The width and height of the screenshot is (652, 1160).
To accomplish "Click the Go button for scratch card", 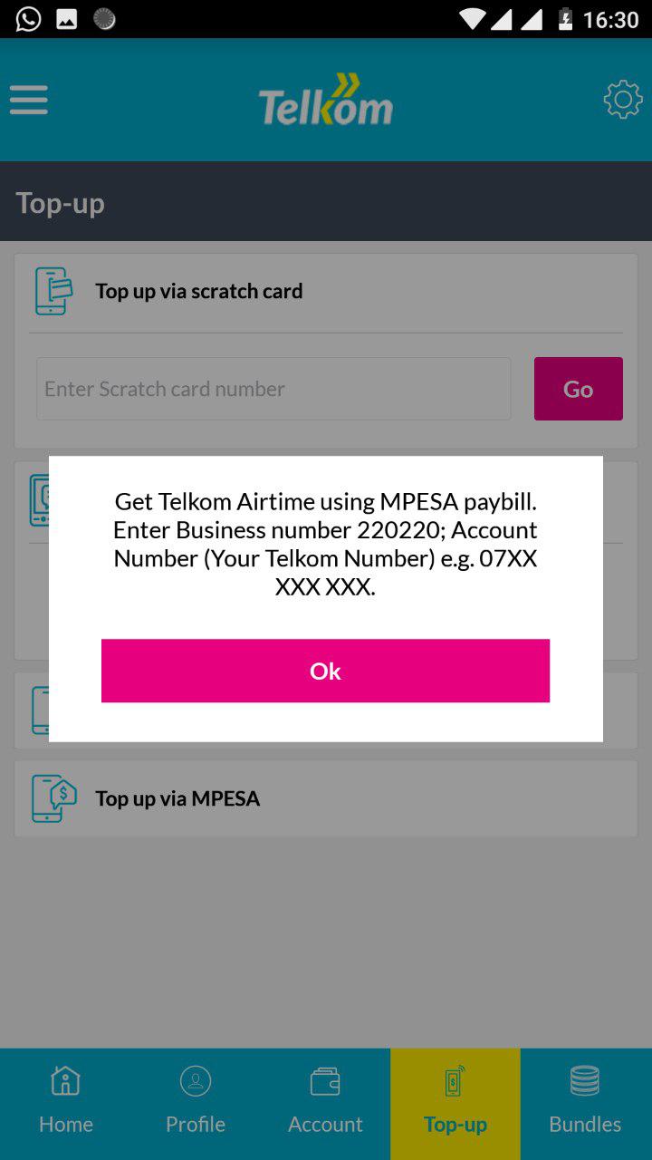I will (578, 389).
